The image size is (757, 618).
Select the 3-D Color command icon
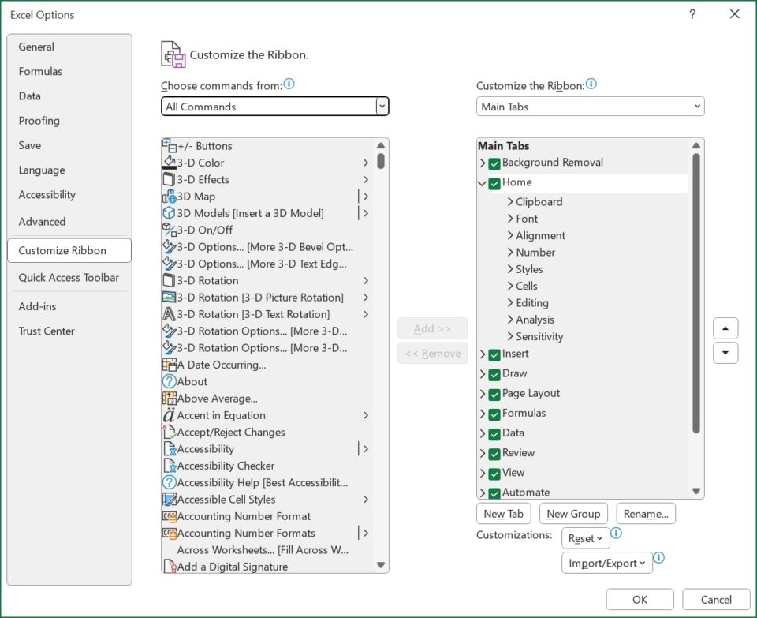(170, 163)
